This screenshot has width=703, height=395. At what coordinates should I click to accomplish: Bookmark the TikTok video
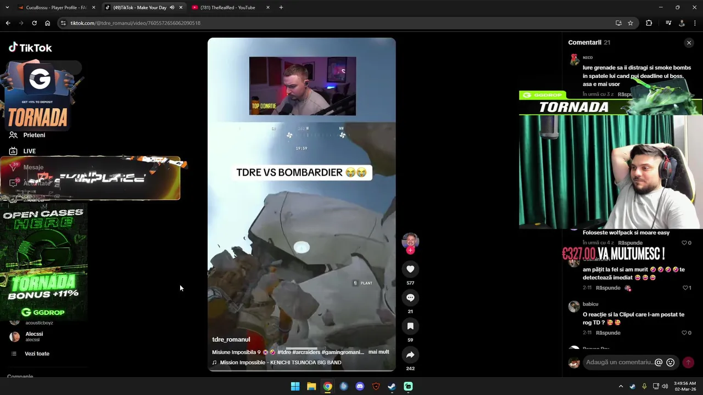pyautogui.click(x=410, y=326)
